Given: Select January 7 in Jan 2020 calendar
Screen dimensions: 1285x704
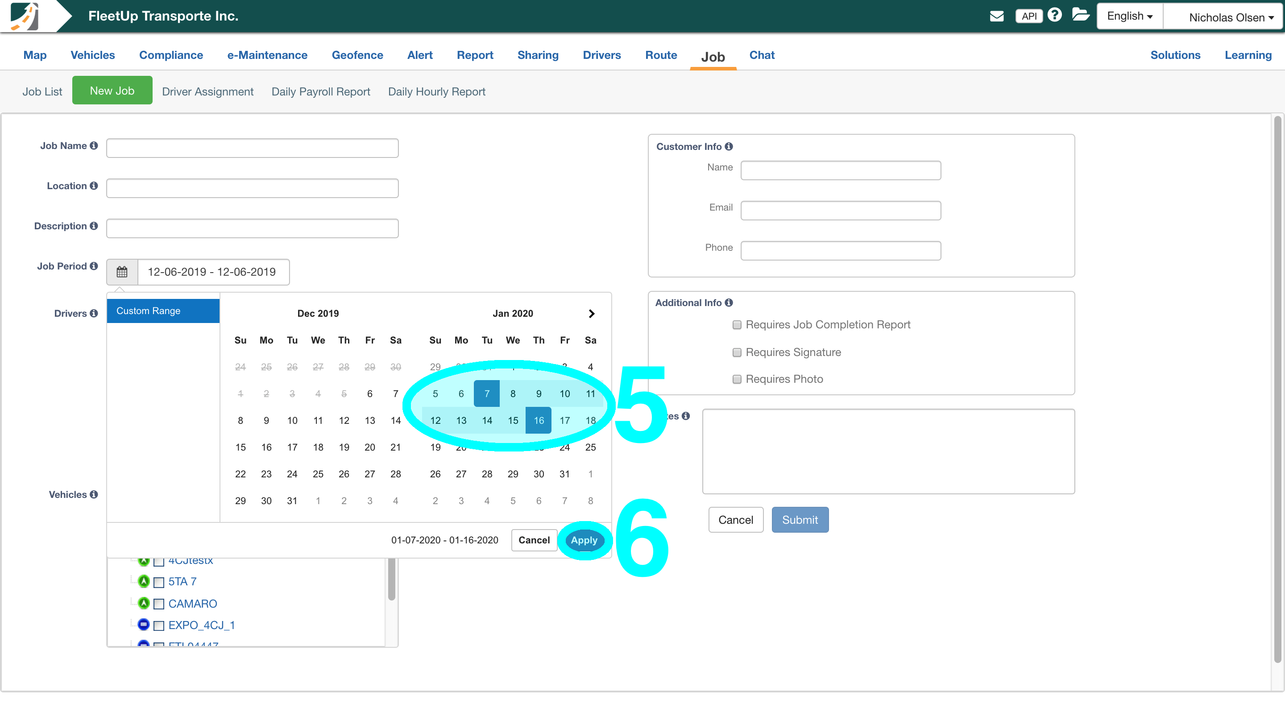Looking at the screenshot, I should (487, 393).
